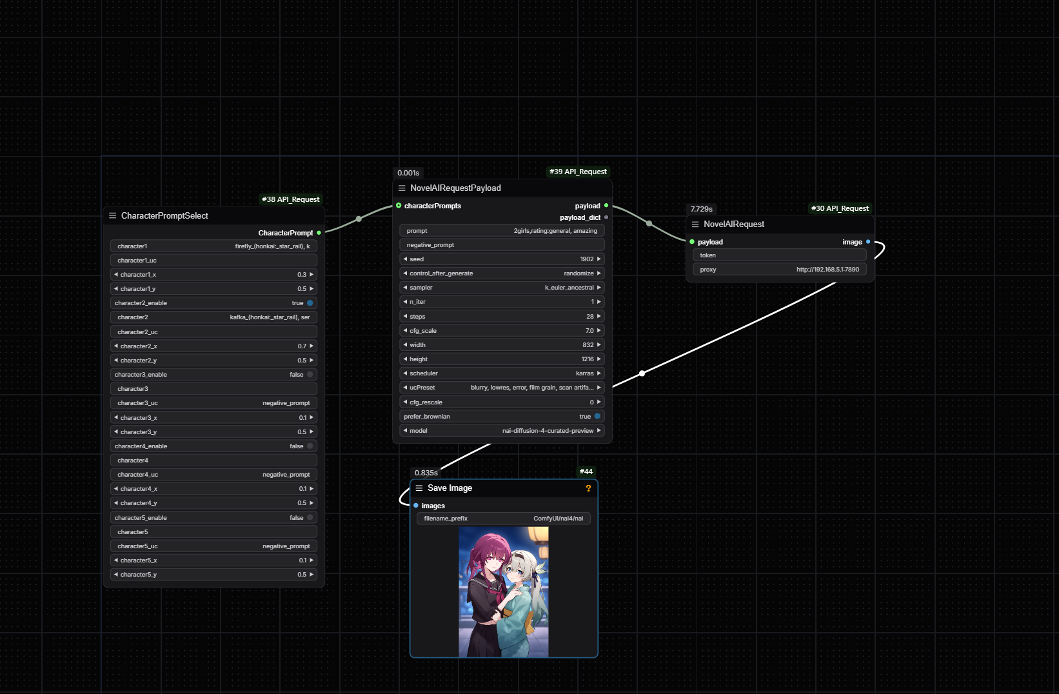The width and height of the screenshot is (1059, 694).
Task: Decrease character2_y with its left arrow
Action: [116, 361]
